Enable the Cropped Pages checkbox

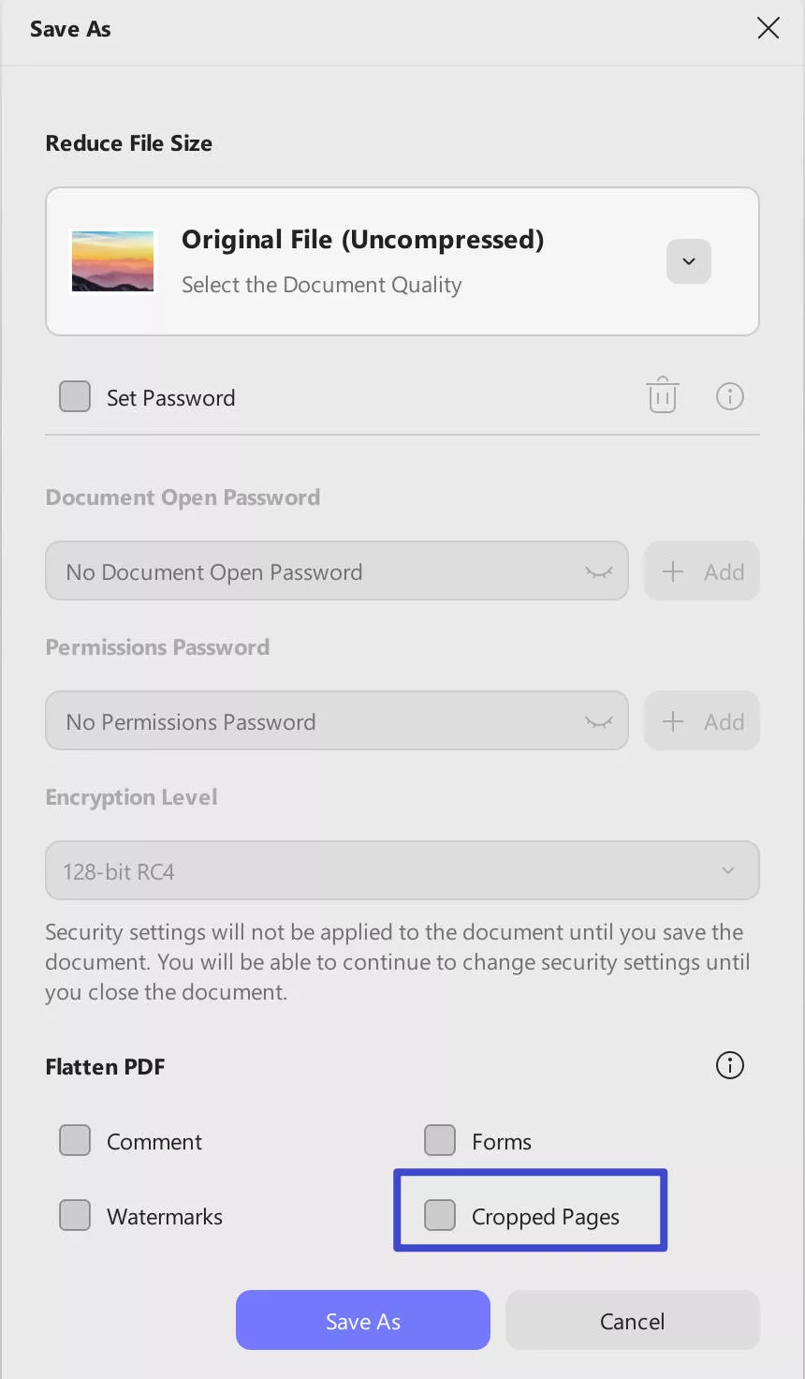[439, 1215]
